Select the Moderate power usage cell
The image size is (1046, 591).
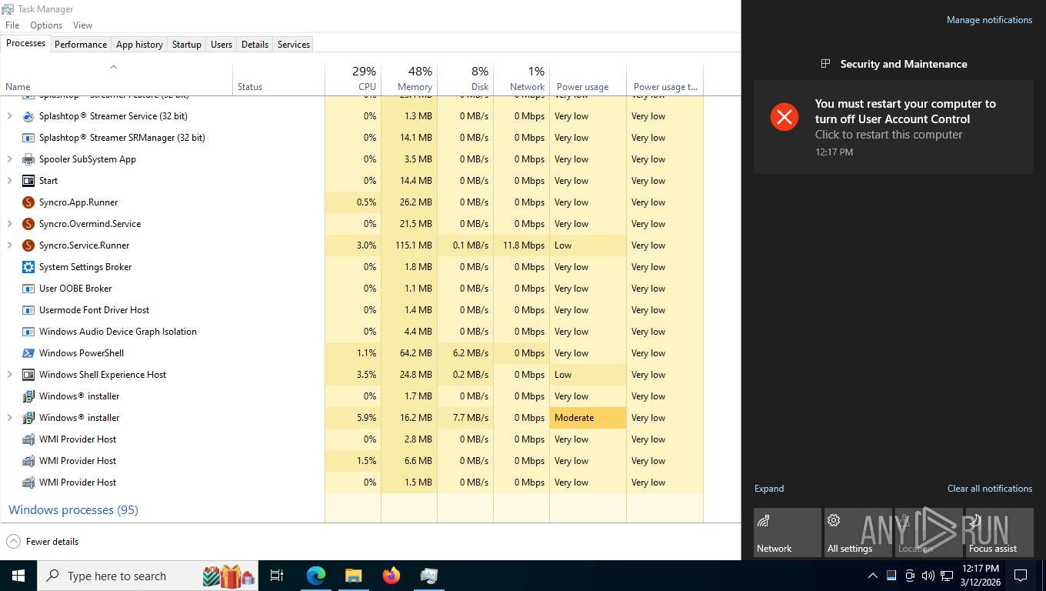click(588, 418)
